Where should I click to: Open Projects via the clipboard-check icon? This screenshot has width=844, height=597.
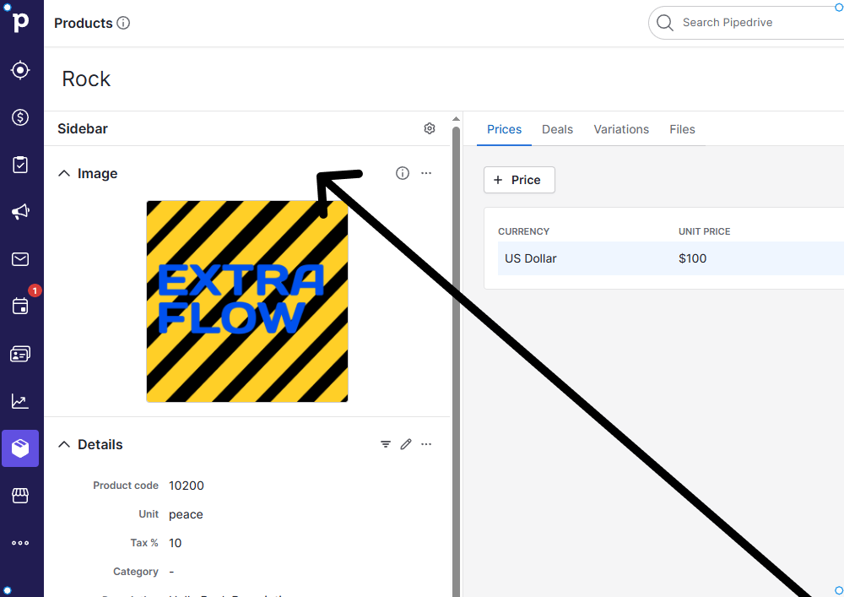pyautogui.click(x=21, y=165)
